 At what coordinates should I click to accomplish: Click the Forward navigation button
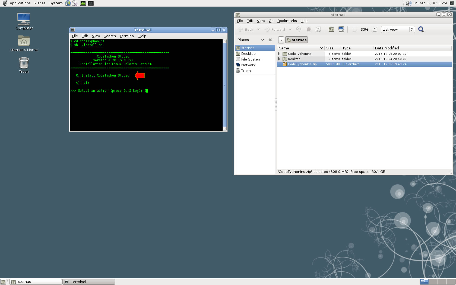pyautogui.click(x=275, y=29)
